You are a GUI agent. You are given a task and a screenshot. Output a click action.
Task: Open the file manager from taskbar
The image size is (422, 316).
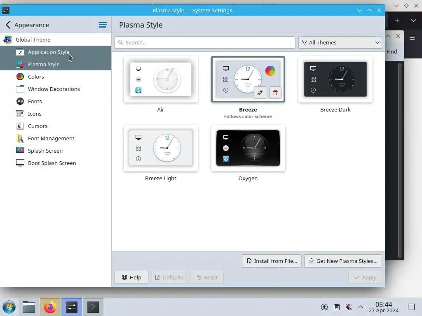point(29,307)
